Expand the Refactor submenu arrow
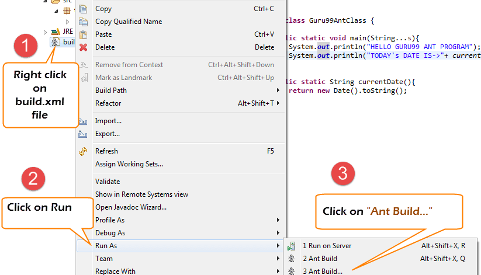The height and width of the screenshot is (275, 481). pyautogui.click(x=278, y=103)
